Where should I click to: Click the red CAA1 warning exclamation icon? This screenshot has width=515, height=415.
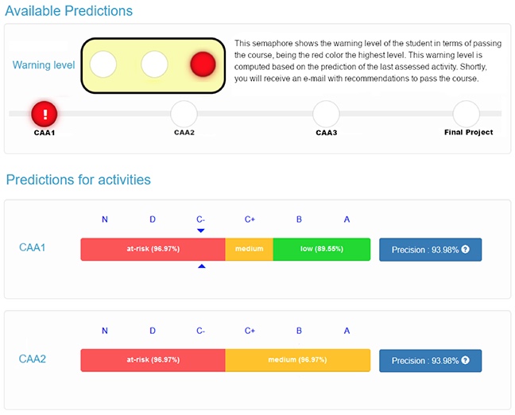(x=45, y=114)
